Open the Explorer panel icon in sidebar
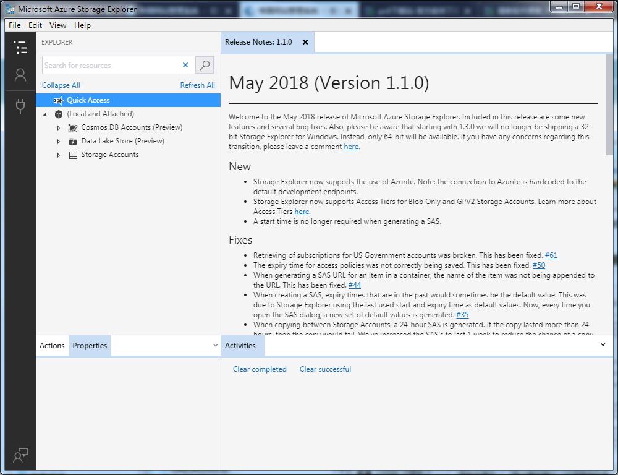618x475 pixels. coord(20,47)
